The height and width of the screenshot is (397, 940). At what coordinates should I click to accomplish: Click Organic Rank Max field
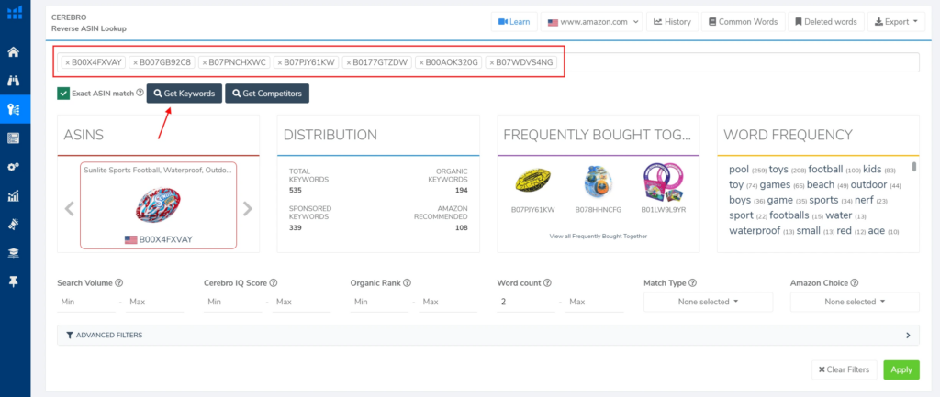tap(448, 303)
